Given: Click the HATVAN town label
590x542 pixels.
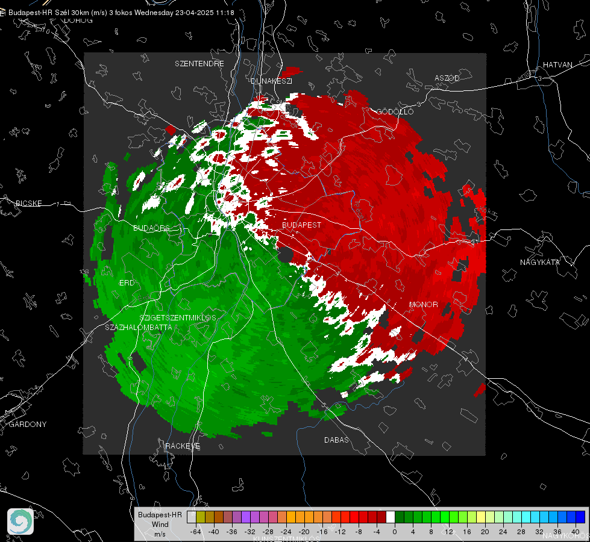Looking at the screenshot, I should [557, 64].
